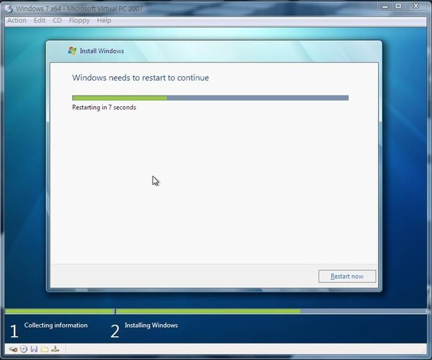Screen dimensions: 432x360
Task: Click the hard disk status icon
Action: coord(13,349)
